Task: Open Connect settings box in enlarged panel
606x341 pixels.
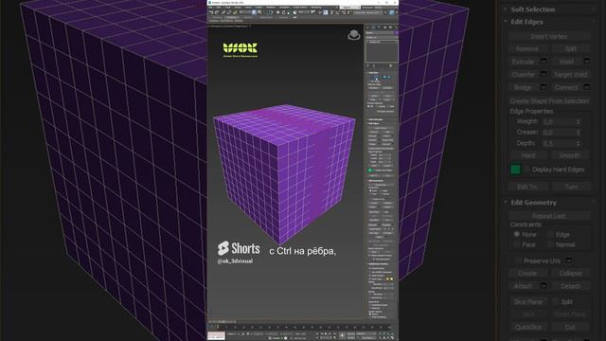Action: [x=587, y=87]
